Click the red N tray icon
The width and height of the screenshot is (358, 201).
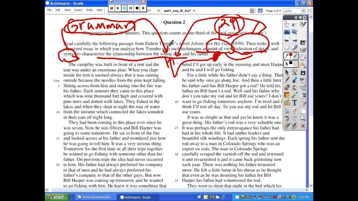click(275, 197)
